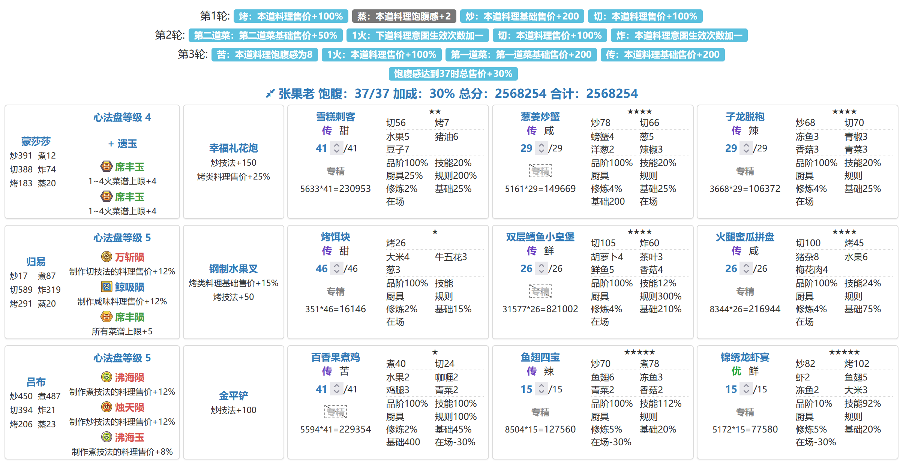Adjust quantity stepper for 烤饵块

(x=337, y=268)
